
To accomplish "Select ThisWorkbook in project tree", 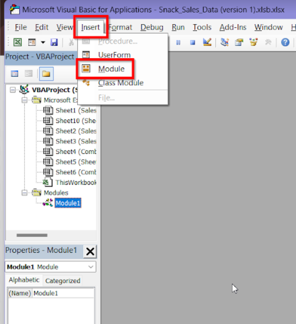I will 76,183.
